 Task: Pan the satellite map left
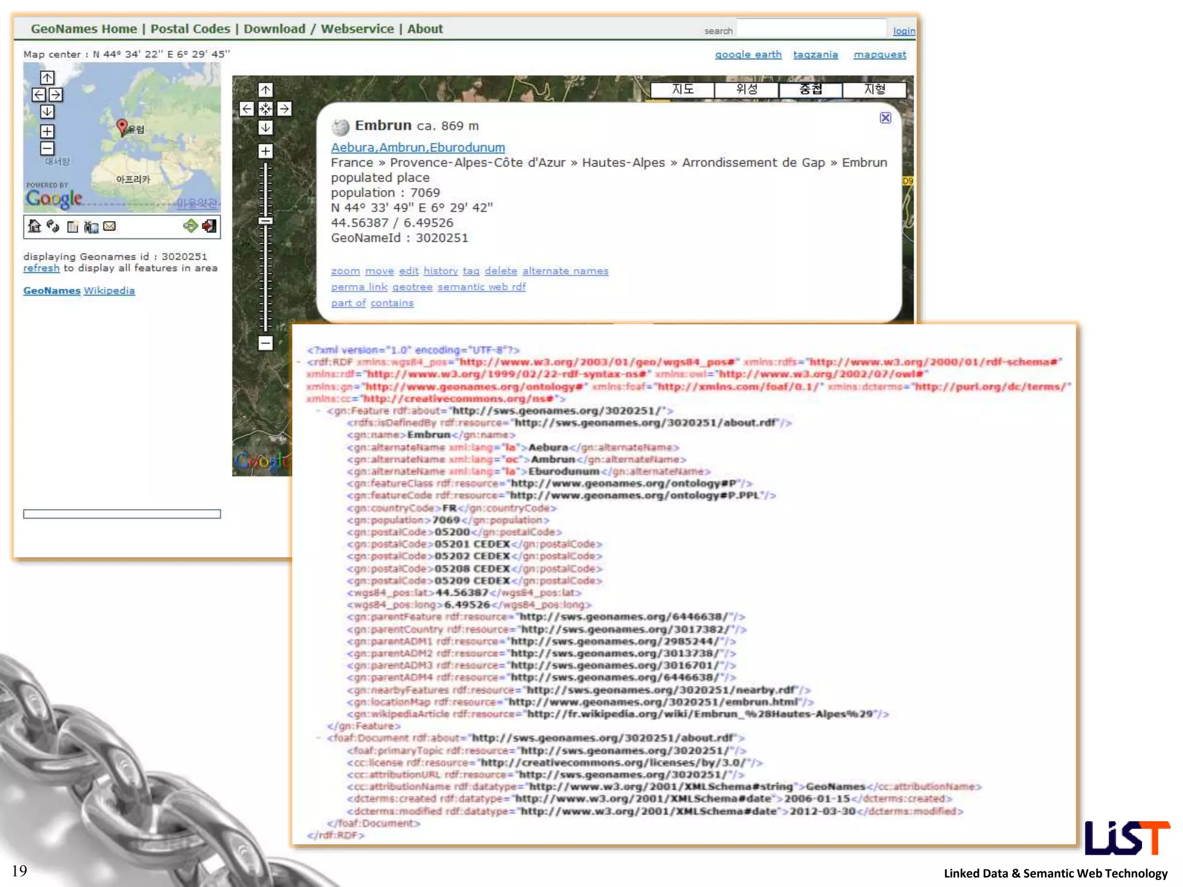coord(247,109)
